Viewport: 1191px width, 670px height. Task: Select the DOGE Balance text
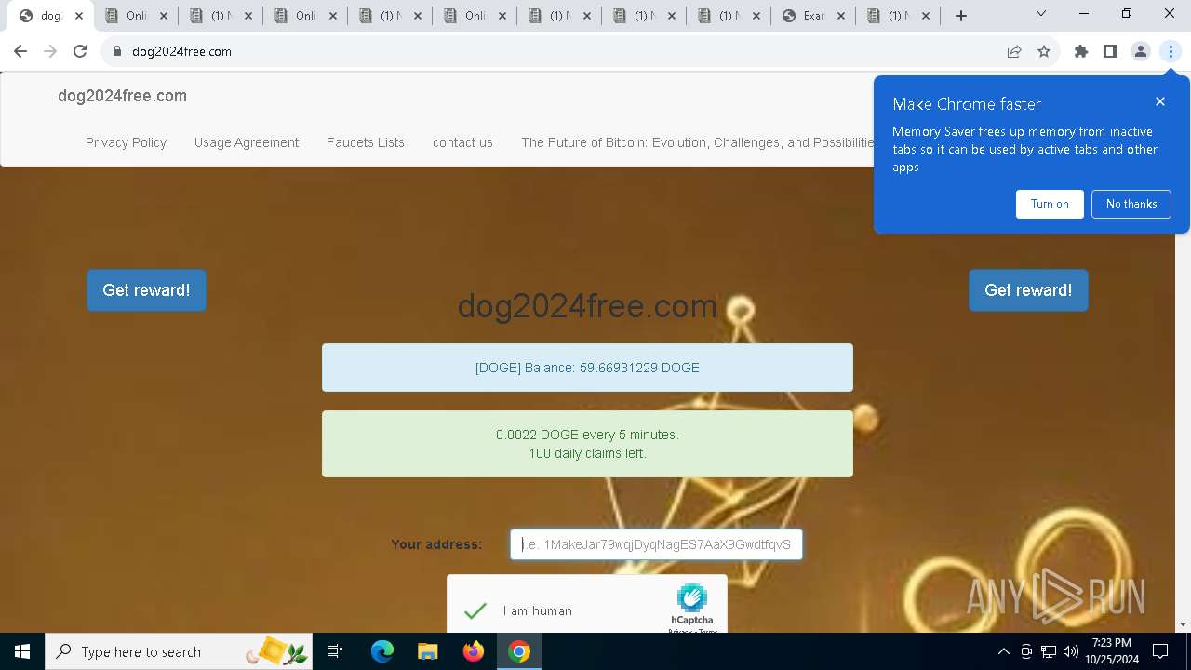pyautogui.click(x=587, y=368)
